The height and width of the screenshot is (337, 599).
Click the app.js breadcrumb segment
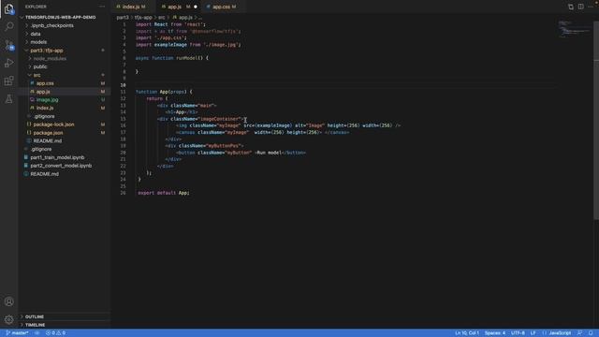pyautogui.click(x=183, y=18)
